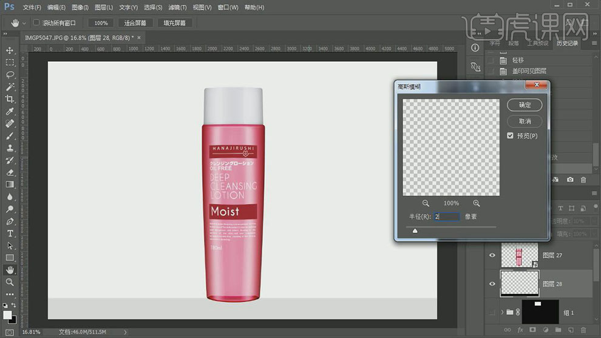Click the 确定 button in Gaussian Blur
This screenshot has width=601, height=338.
[x=525, y=105]
